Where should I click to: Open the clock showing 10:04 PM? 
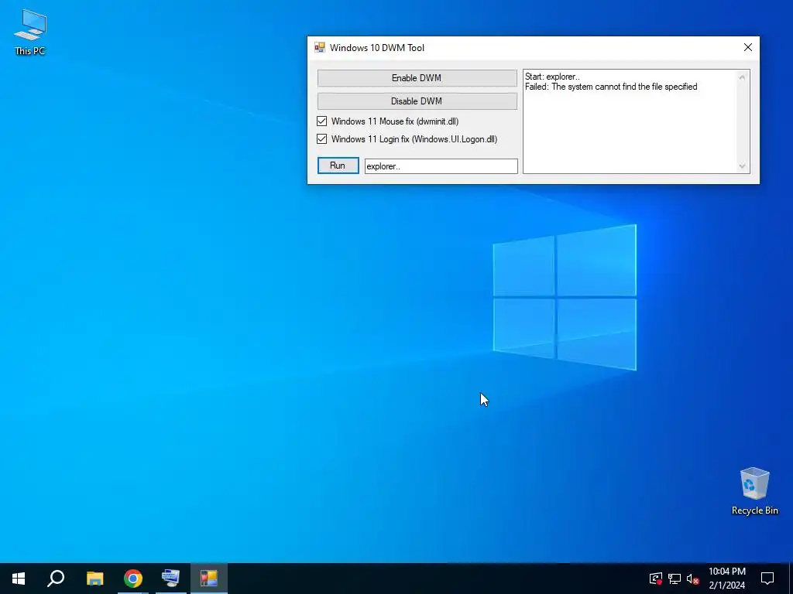726,579
